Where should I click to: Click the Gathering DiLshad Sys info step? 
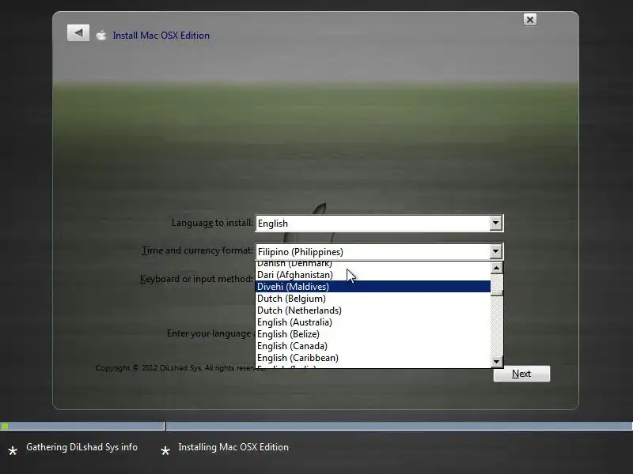82,447
